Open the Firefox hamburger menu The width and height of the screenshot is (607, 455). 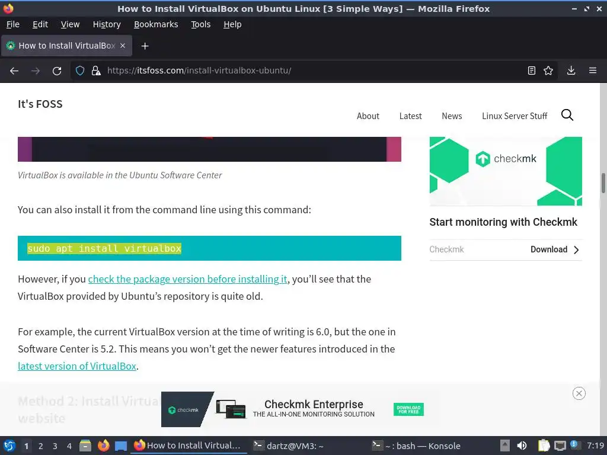[x=593, y=71]
